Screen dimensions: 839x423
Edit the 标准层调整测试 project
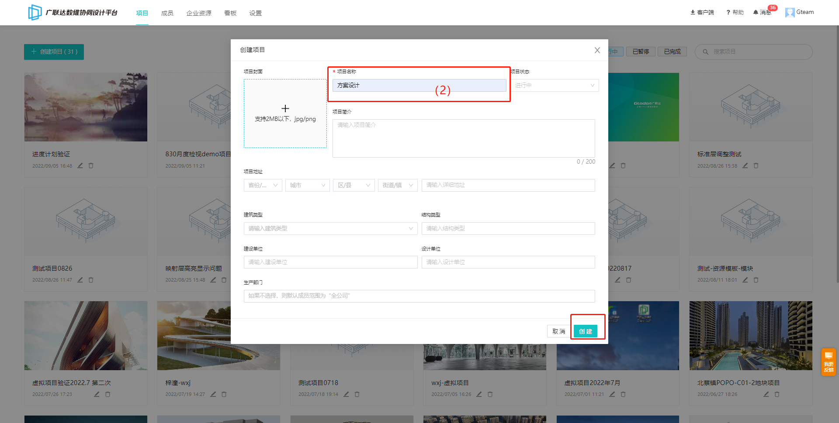point(745,165)
